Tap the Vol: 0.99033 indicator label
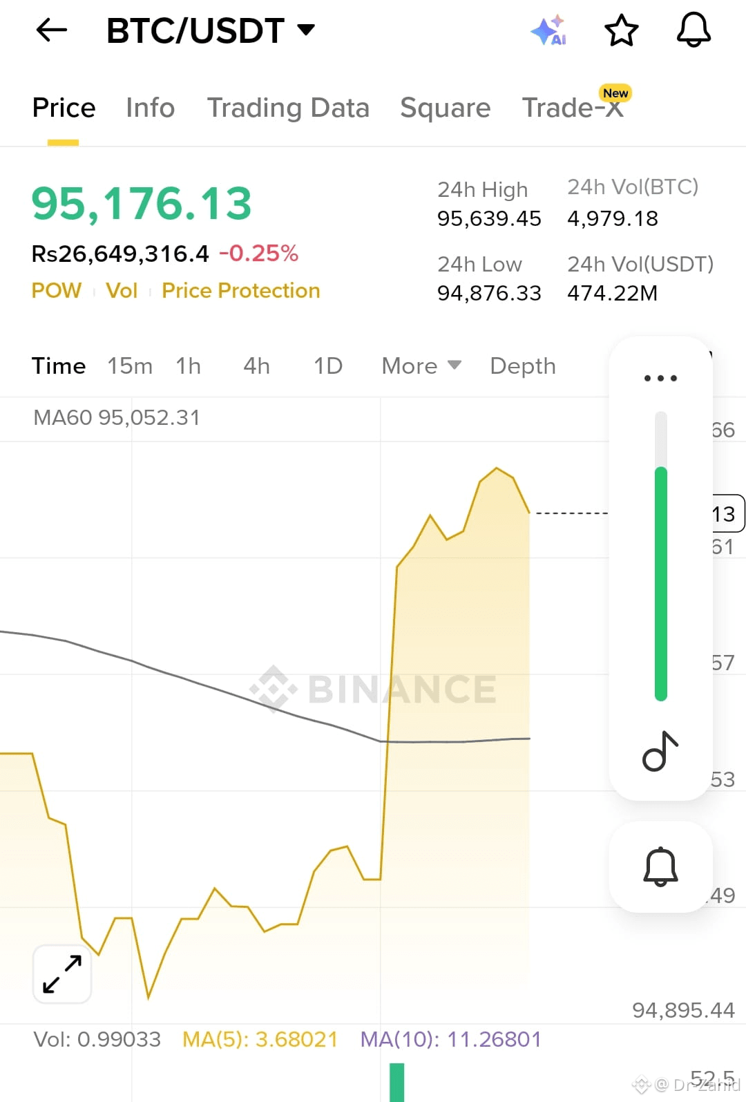 97,1039
